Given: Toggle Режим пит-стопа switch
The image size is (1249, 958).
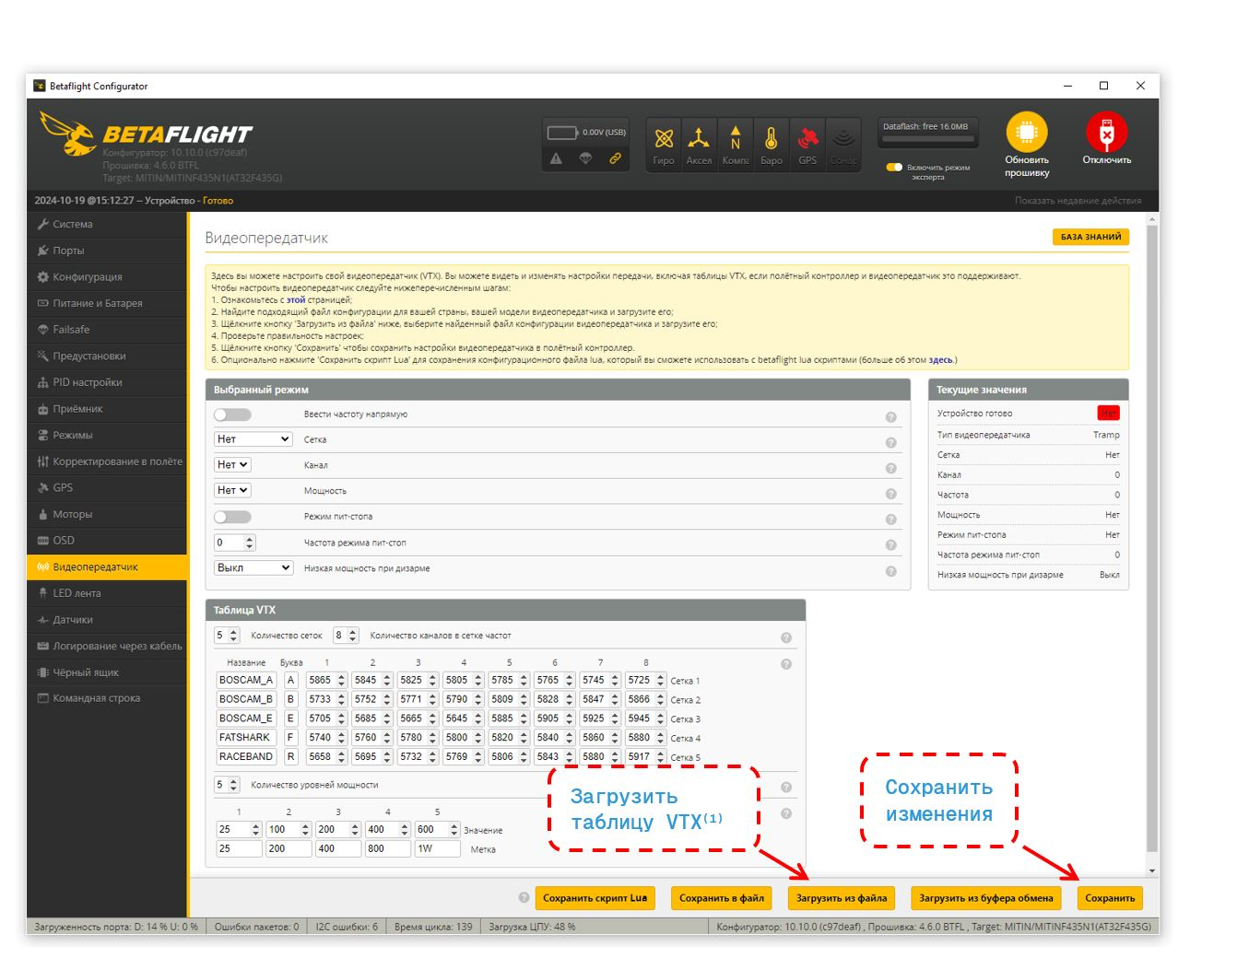Looking at the screenshot, I should (x=232, y=517).
